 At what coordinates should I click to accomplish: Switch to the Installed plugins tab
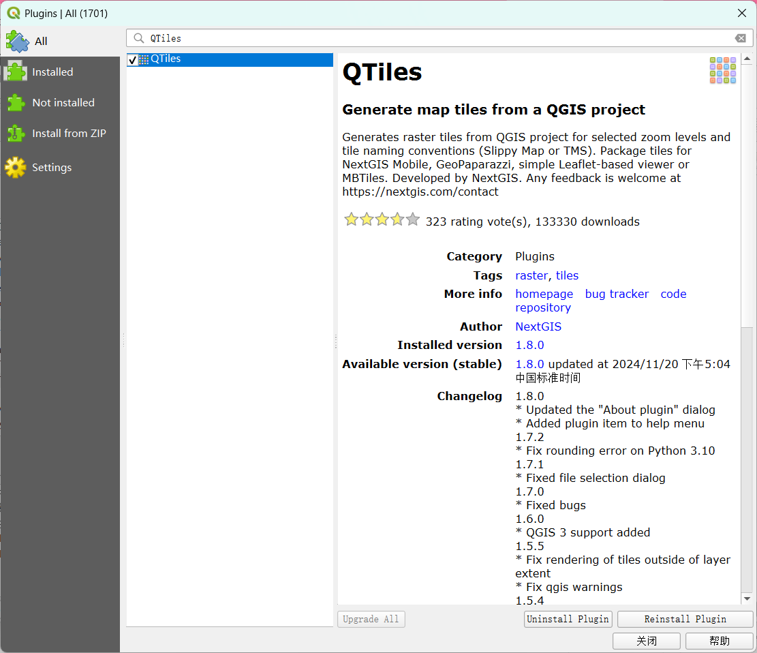coord(60,72)
